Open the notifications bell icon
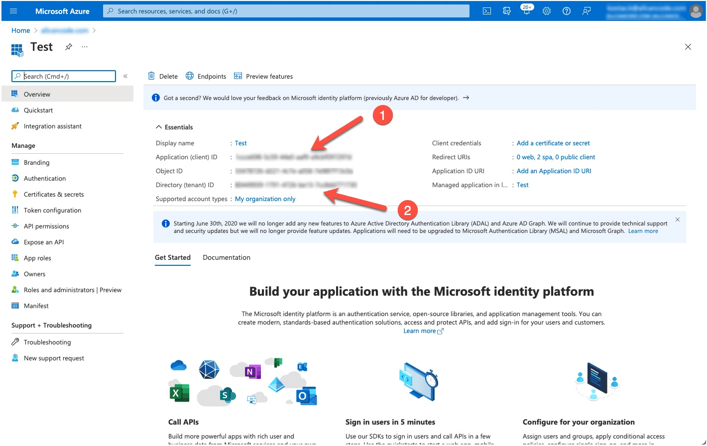This screenshot has height=446, width=707. tap(526, 11)
